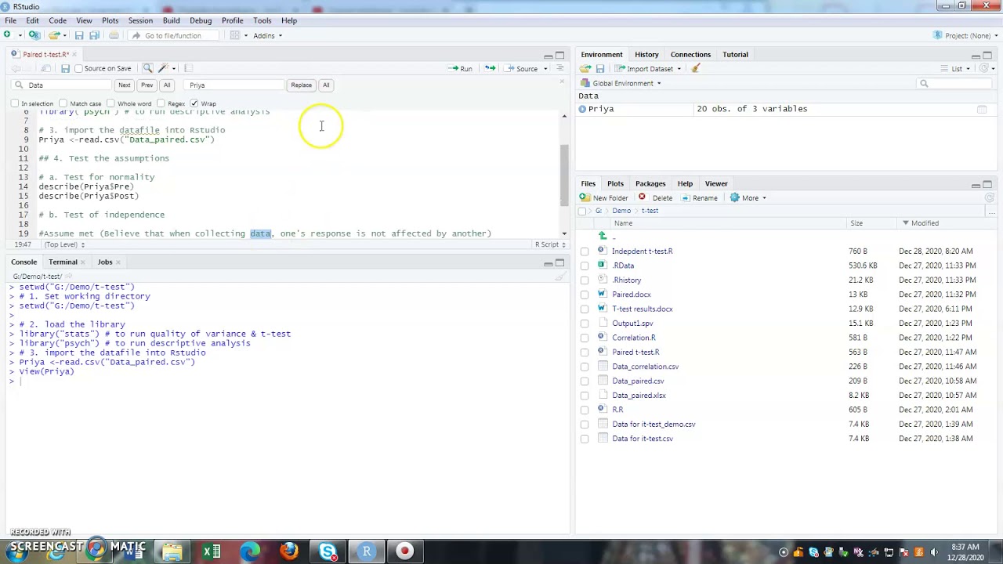Click New Folder in Files pane
This screenshot has width=1003, height=564.
(x=603, y=198)
